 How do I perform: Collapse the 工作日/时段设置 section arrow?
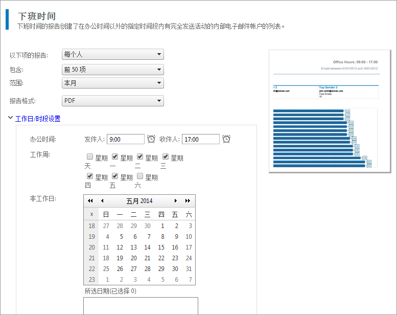click(x=10, y=118)
